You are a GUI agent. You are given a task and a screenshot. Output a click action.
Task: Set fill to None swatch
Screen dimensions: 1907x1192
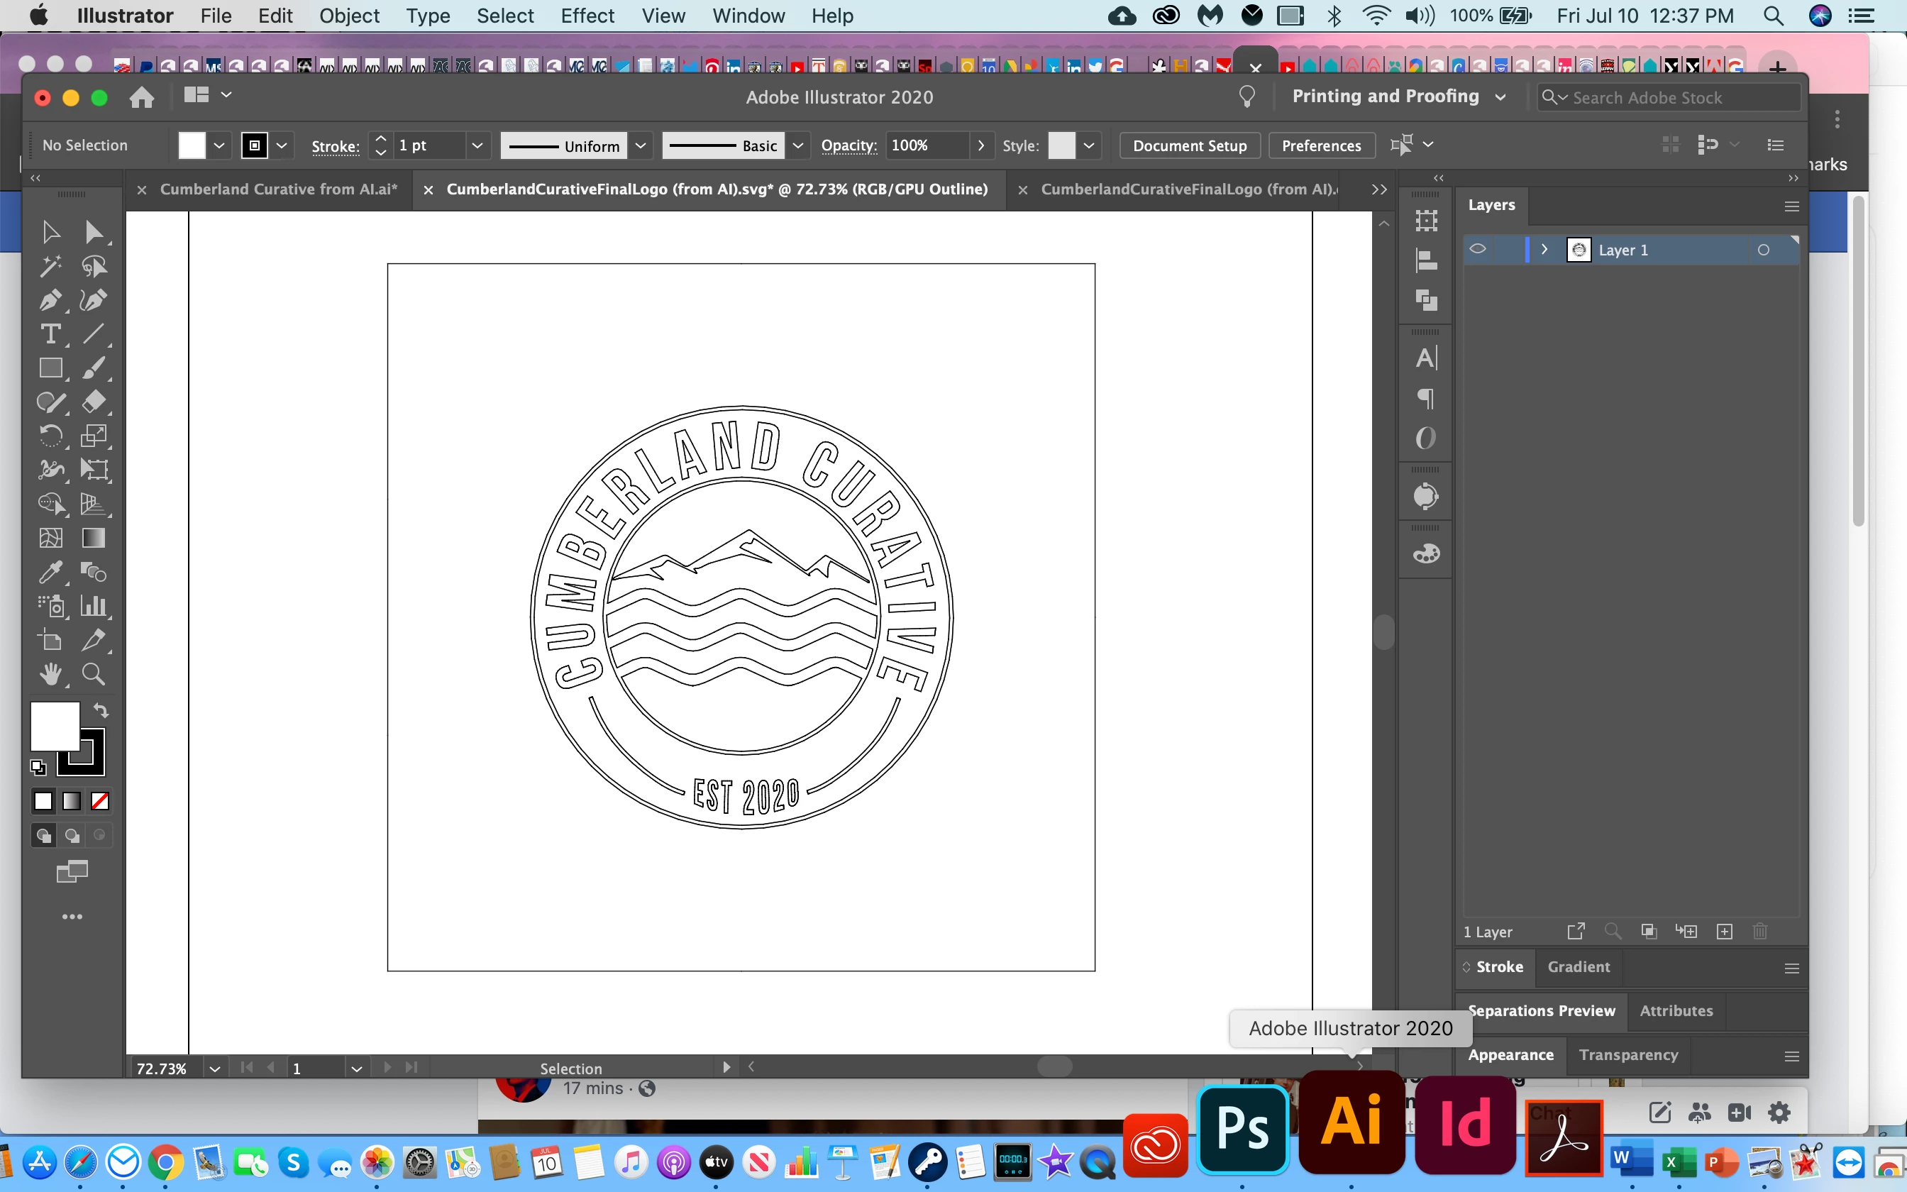(100, 802)
